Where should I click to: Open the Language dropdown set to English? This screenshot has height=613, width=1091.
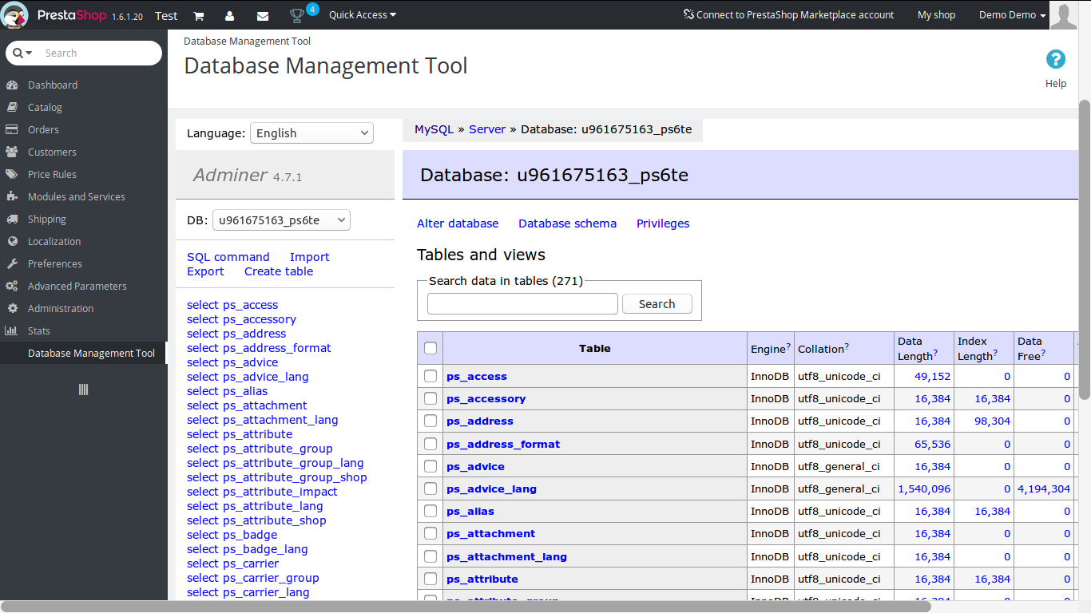tap(311, 133)
